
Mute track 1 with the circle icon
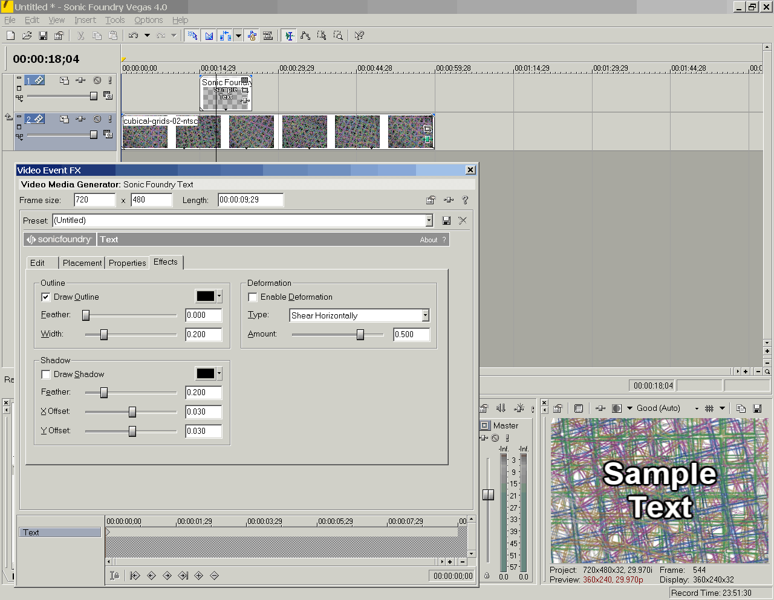(97, 80)
